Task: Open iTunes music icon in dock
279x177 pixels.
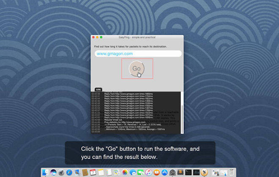Action: coord(149,172)
